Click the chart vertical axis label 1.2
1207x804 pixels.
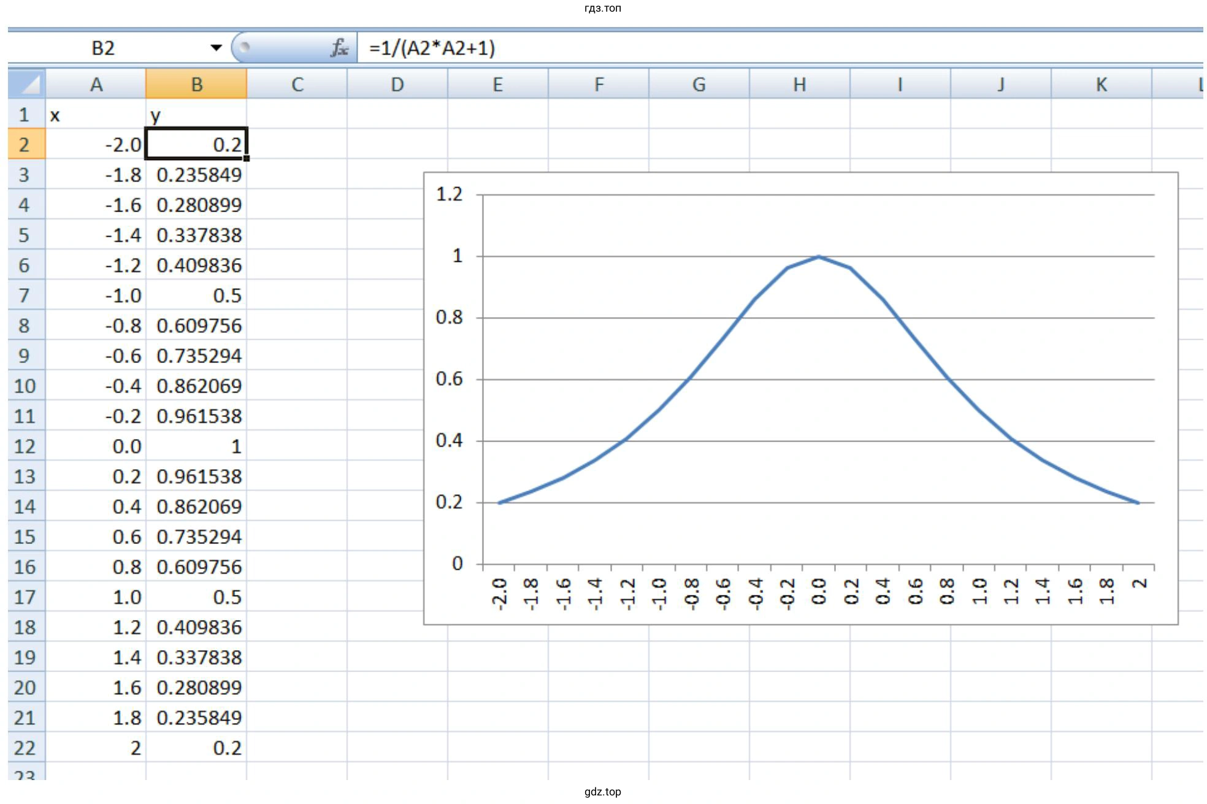pyautogui.click(x=449, y=194)
